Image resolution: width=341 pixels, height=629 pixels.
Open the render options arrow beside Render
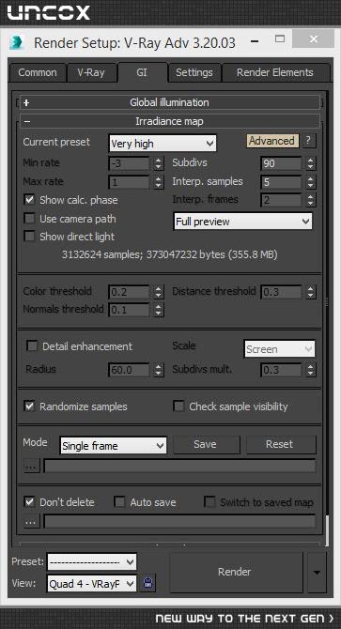[317, 572]
